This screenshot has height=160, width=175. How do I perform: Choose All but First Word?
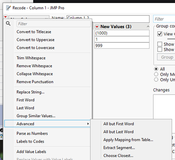(x=119, y=124)
